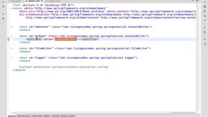Click the restore icon atop left sidebar

click(3, 2)
